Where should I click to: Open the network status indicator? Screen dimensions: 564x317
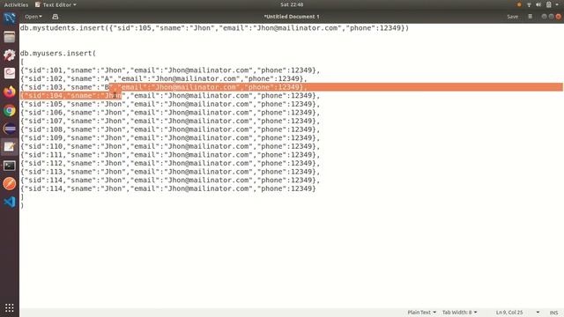point(529,4)
